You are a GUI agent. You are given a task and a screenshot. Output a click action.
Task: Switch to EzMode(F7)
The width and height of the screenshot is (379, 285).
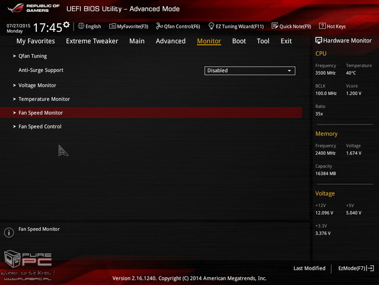pos(356,269)
